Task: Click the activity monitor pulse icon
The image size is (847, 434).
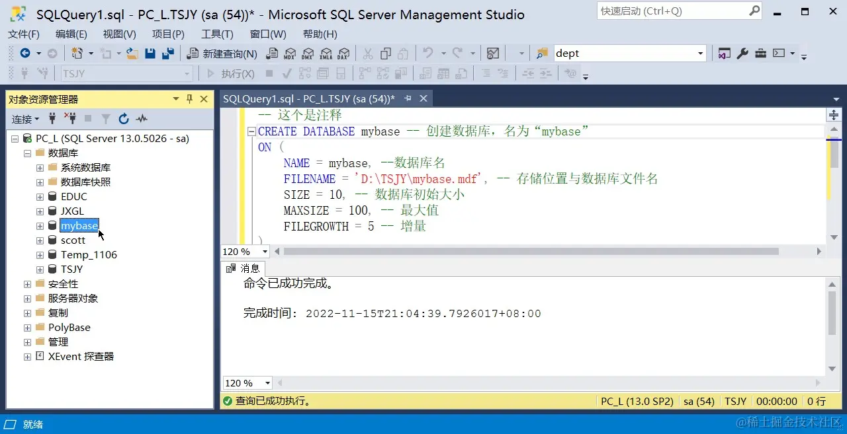Action: pyautogui.click(x=142, y=119)
